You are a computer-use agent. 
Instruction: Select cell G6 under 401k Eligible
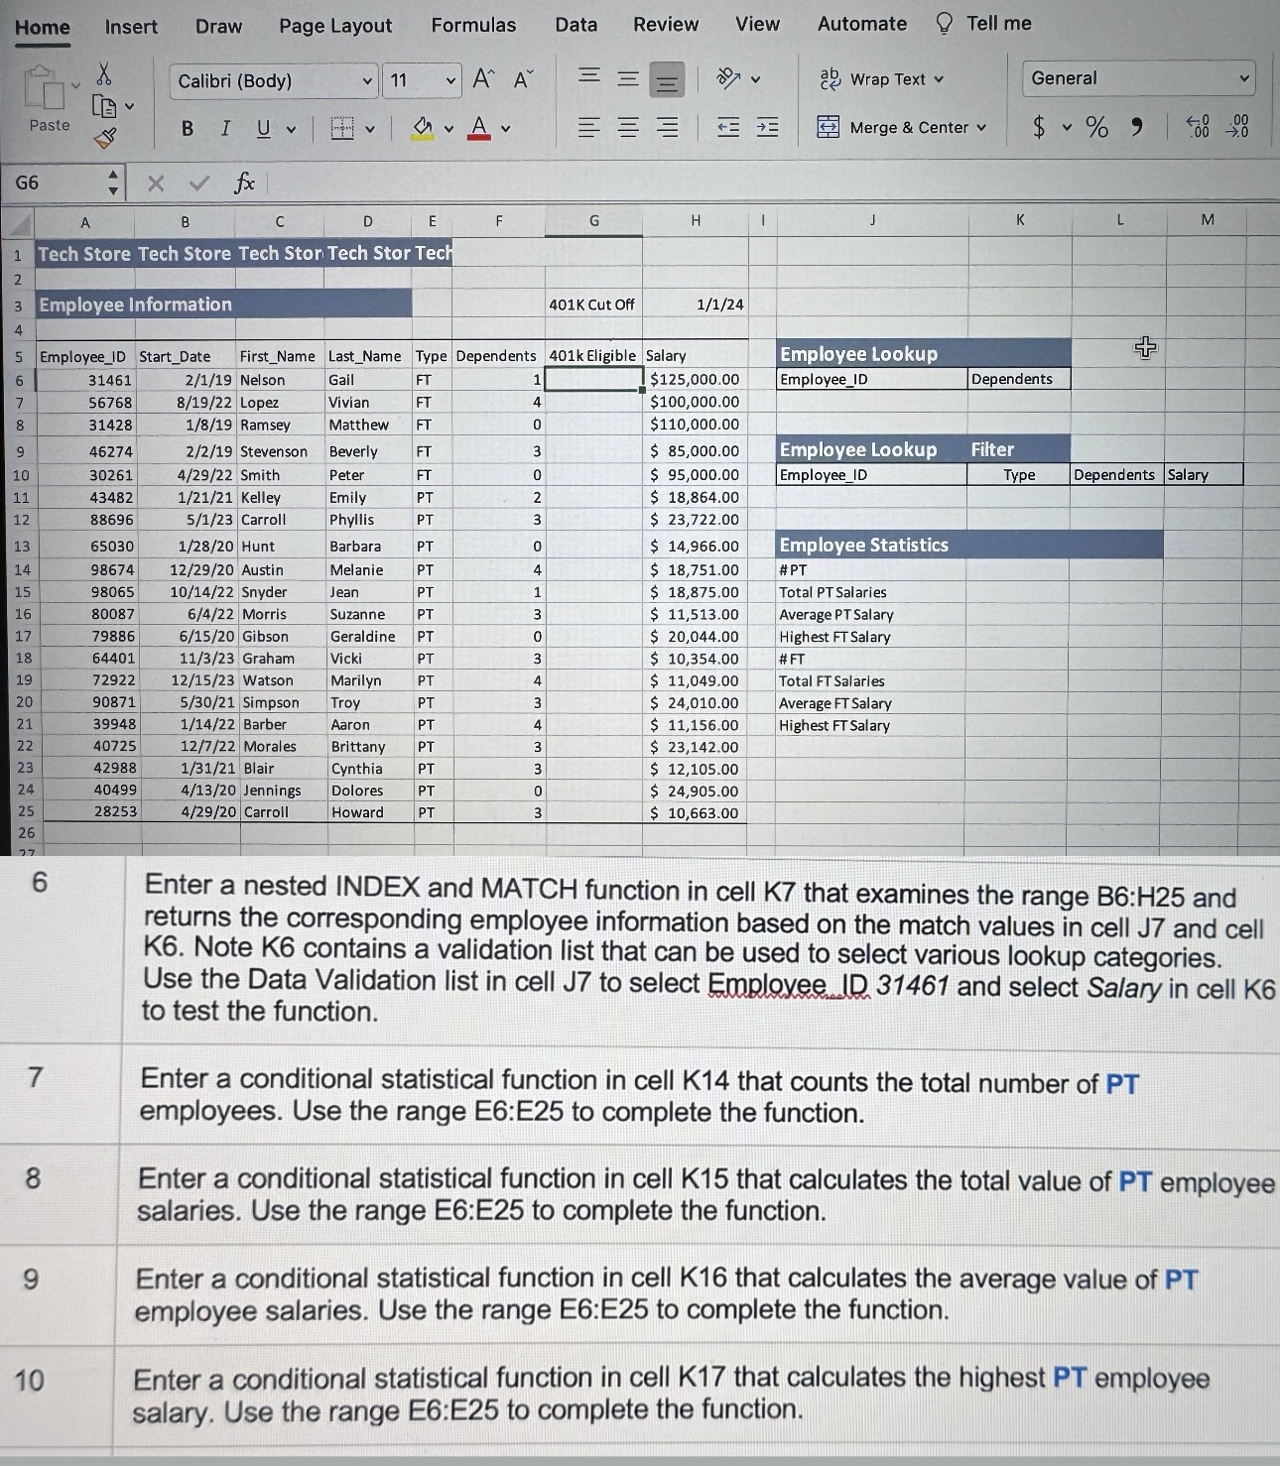593,379
